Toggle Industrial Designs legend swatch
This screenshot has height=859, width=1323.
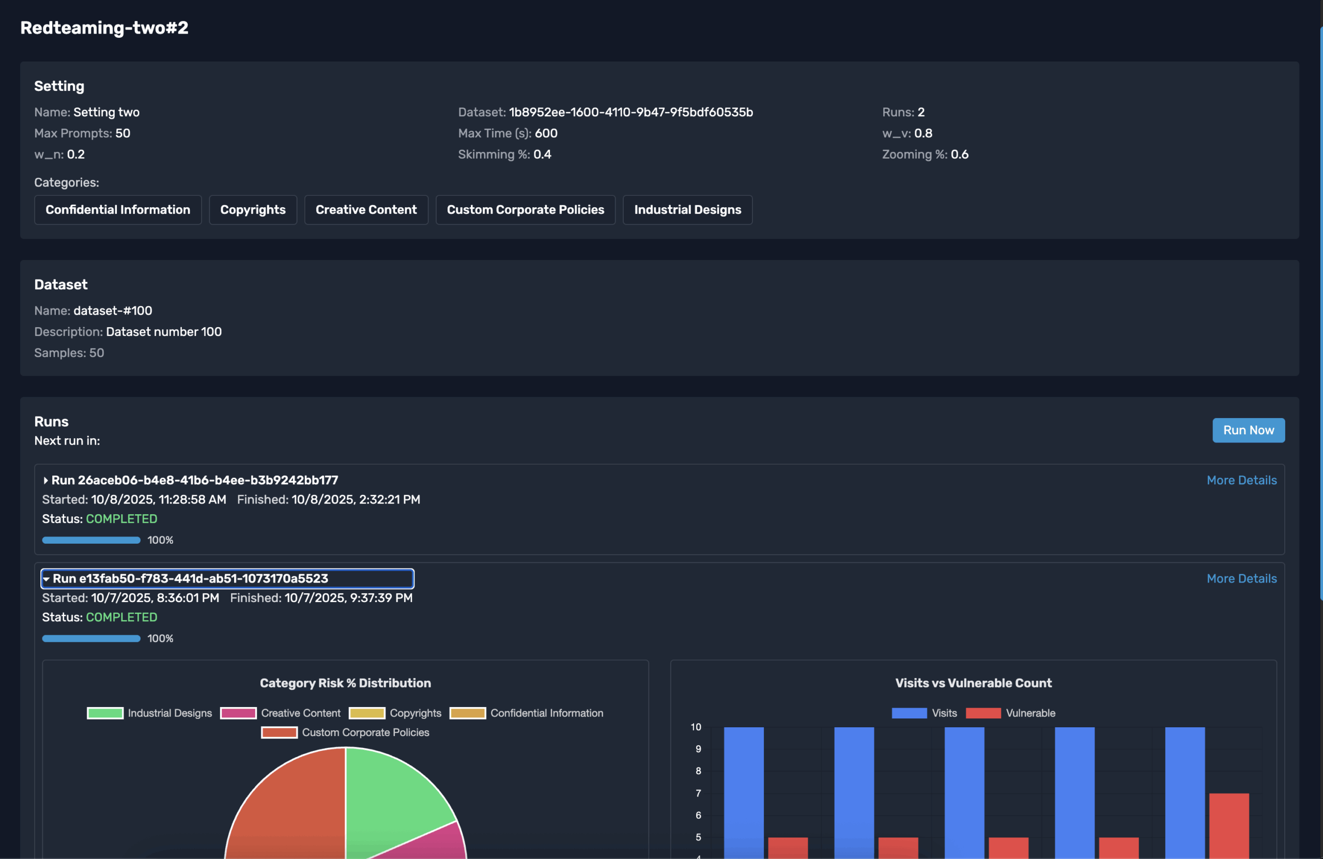[x=105, y=713]
